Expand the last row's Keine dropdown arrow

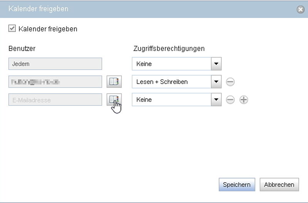point(216,100)
